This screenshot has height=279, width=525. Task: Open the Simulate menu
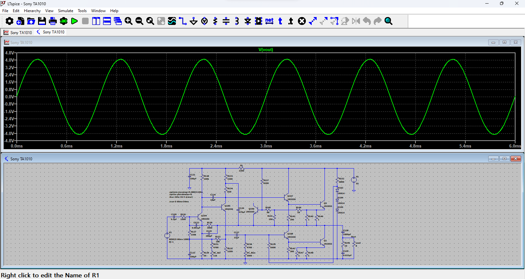66,11
